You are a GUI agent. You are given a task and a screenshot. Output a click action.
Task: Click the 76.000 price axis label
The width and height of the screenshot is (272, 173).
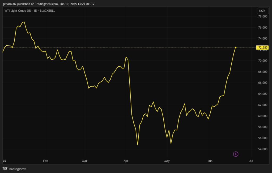(x=262, y=28)
